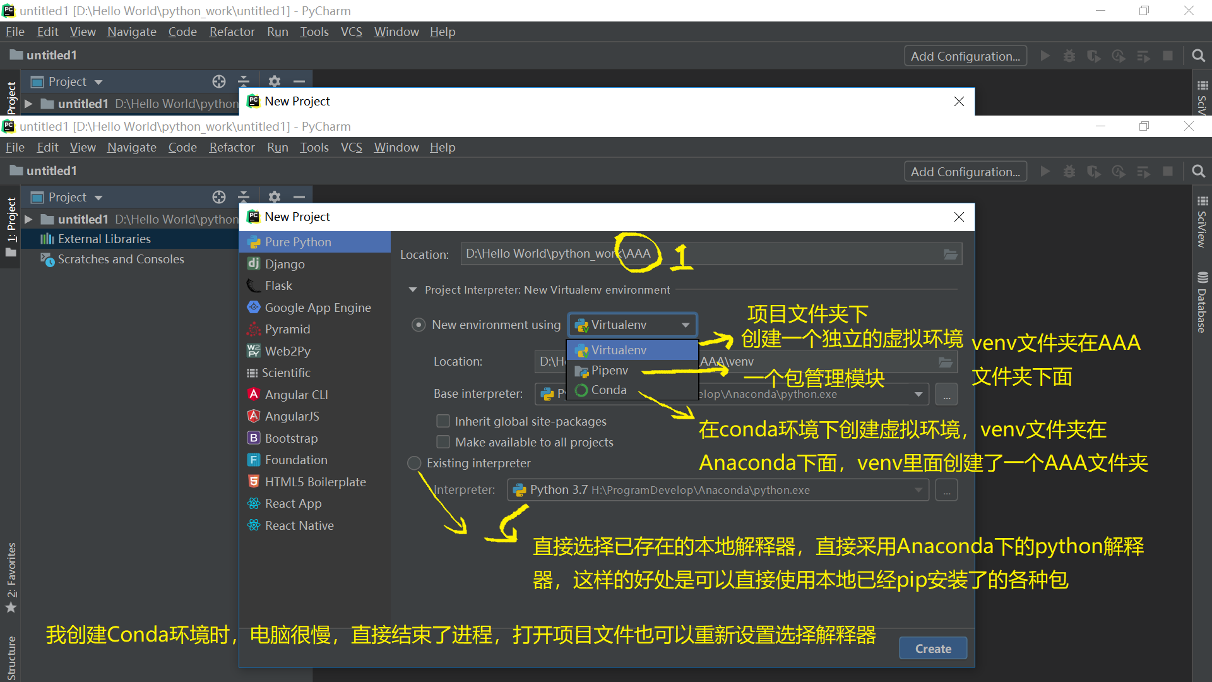Open the Base interpreter dropdown arrow
Viewport: 1212px width, 682px height.
coord(918,394)
